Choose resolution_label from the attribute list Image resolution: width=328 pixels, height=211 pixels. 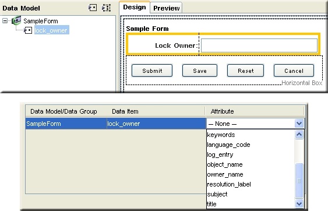point(251,184)
